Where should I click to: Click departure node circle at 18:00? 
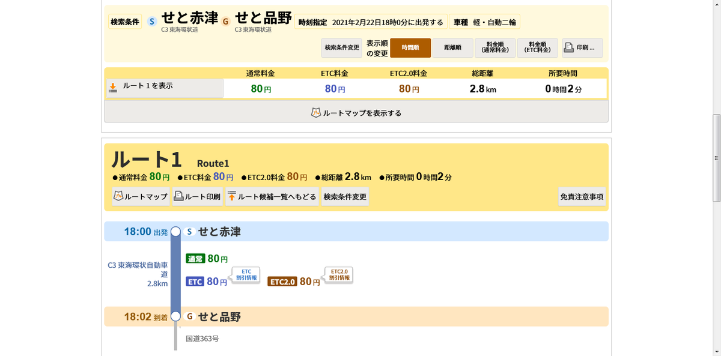click(x=175, y=231)
